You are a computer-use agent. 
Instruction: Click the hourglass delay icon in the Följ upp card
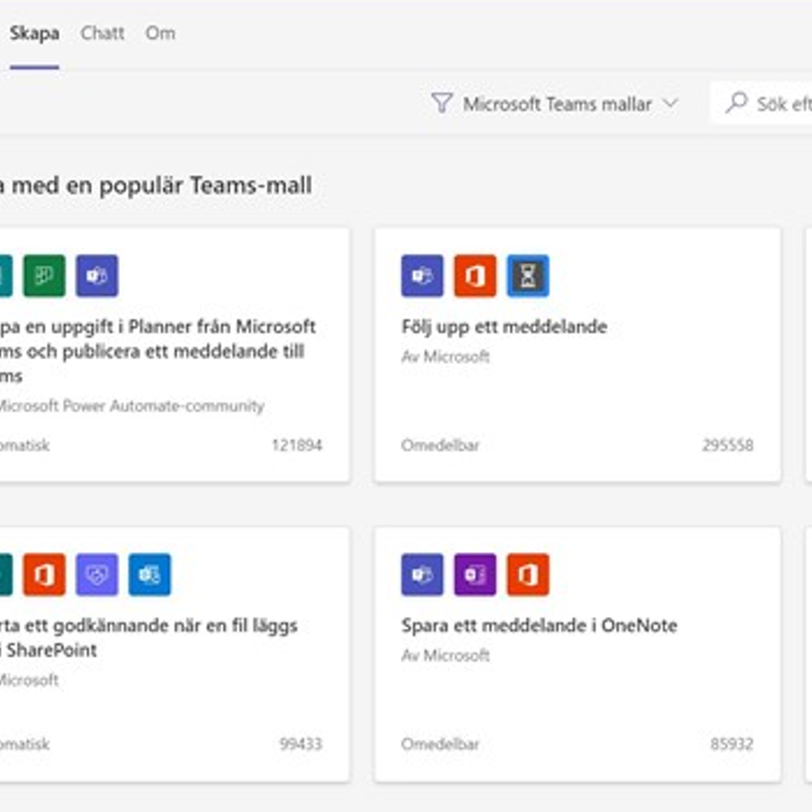528,275
